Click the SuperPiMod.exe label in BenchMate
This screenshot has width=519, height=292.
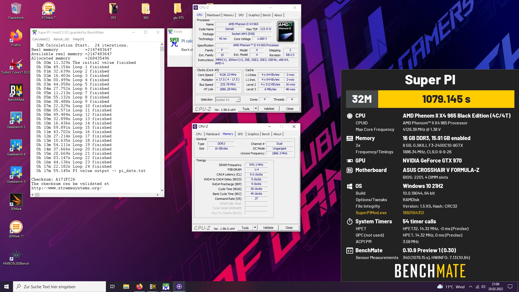371,213
